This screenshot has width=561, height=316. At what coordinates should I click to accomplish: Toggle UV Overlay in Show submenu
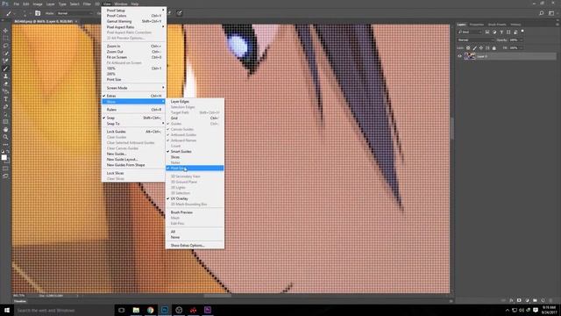coord(195,198)
